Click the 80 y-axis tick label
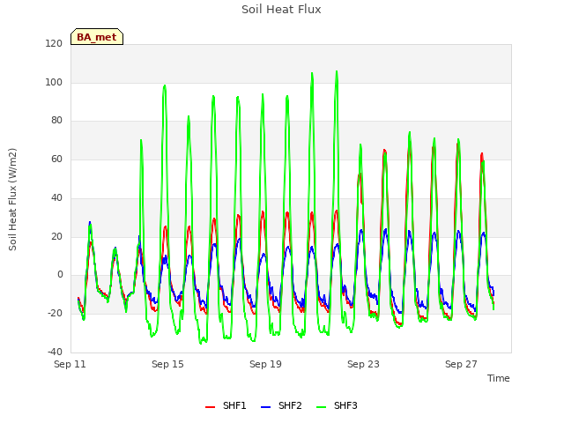 56,121
